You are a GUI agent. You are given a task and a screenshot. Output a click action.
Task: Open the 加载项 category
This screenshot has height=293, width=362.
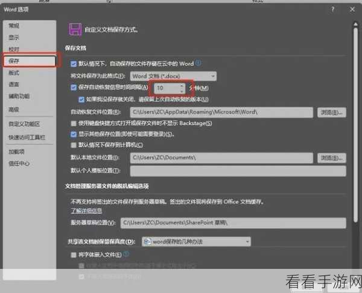pyautogui.click(x=30, y=152)
